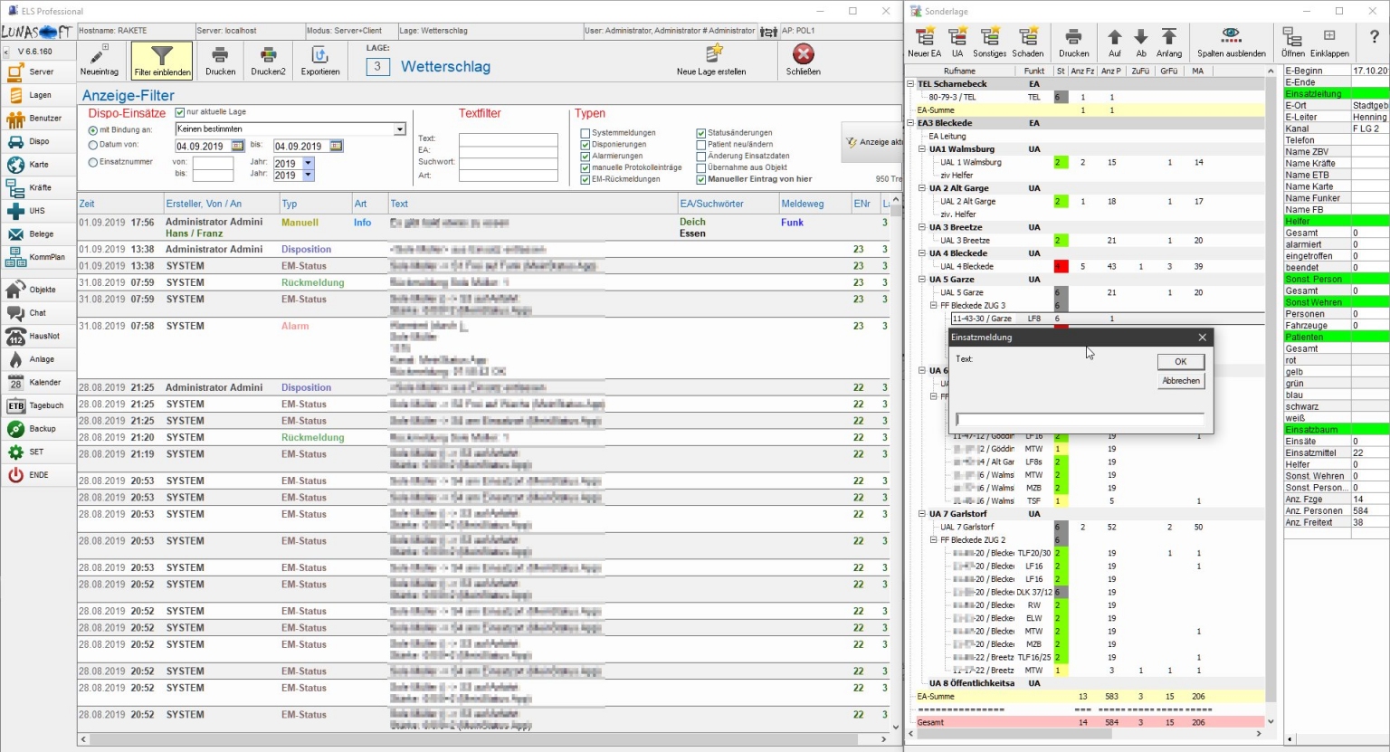Screen dimensions: 1390x752
Task: Click the UA icon in Sonderlage toolbar
Action: coord(957,37)
